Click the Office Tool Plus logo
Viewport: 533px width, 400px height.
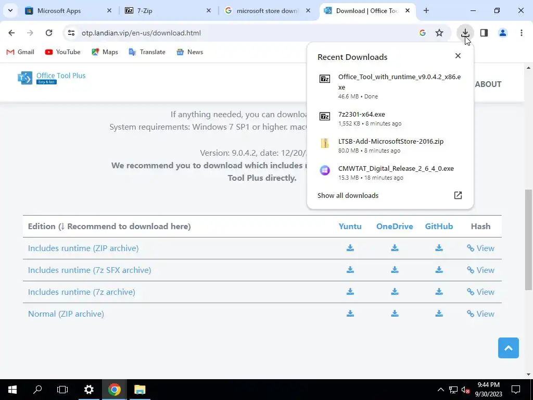(x=52, y=78)
